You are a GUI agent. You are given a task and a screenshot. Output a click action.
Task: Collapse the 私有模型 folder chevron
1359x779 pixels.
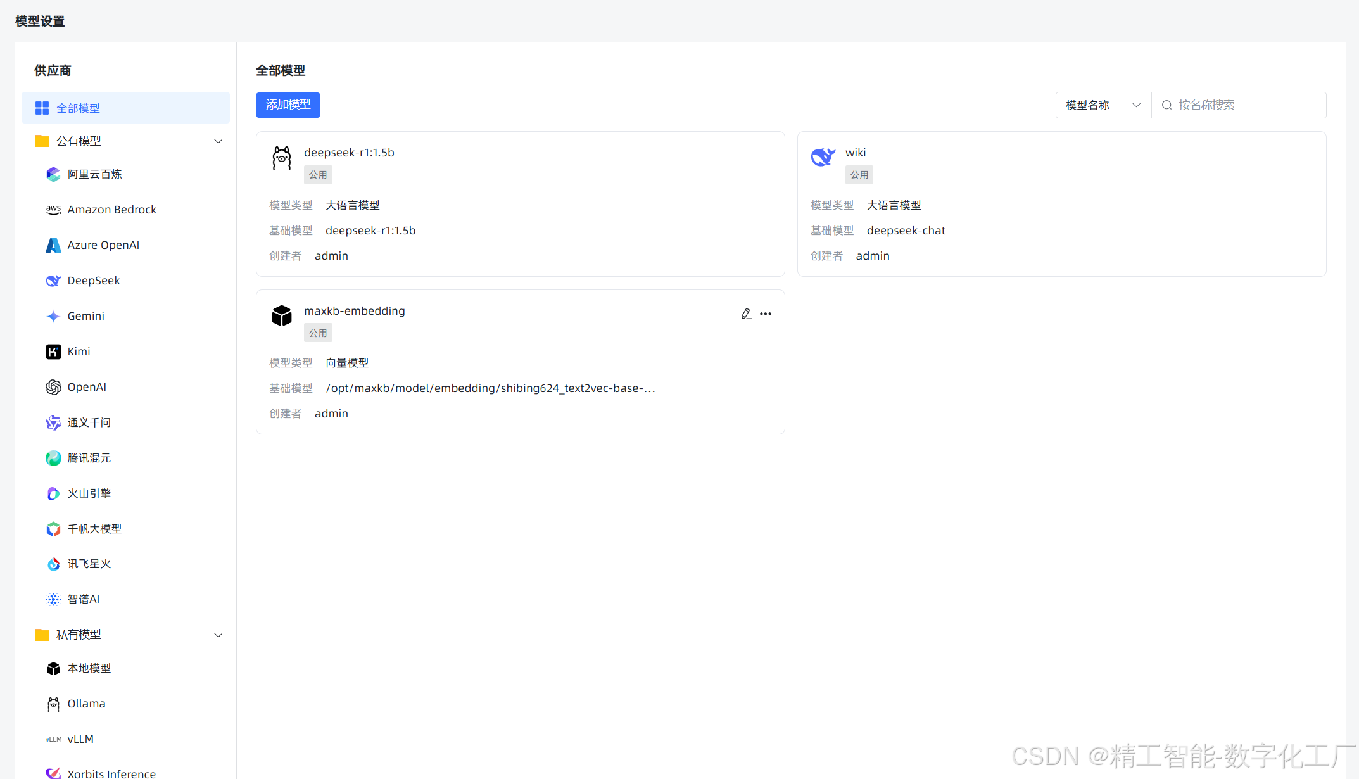pyautogui.click(x=218, y=635)
